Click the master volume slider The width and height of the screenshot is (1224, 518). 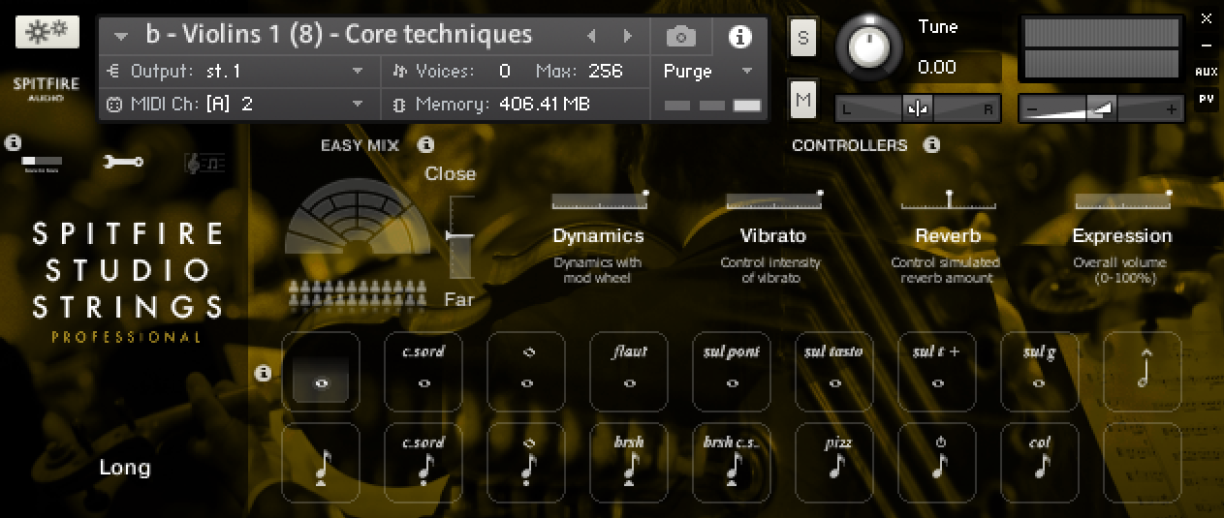pyautogui.click(x=1102, y=109)
